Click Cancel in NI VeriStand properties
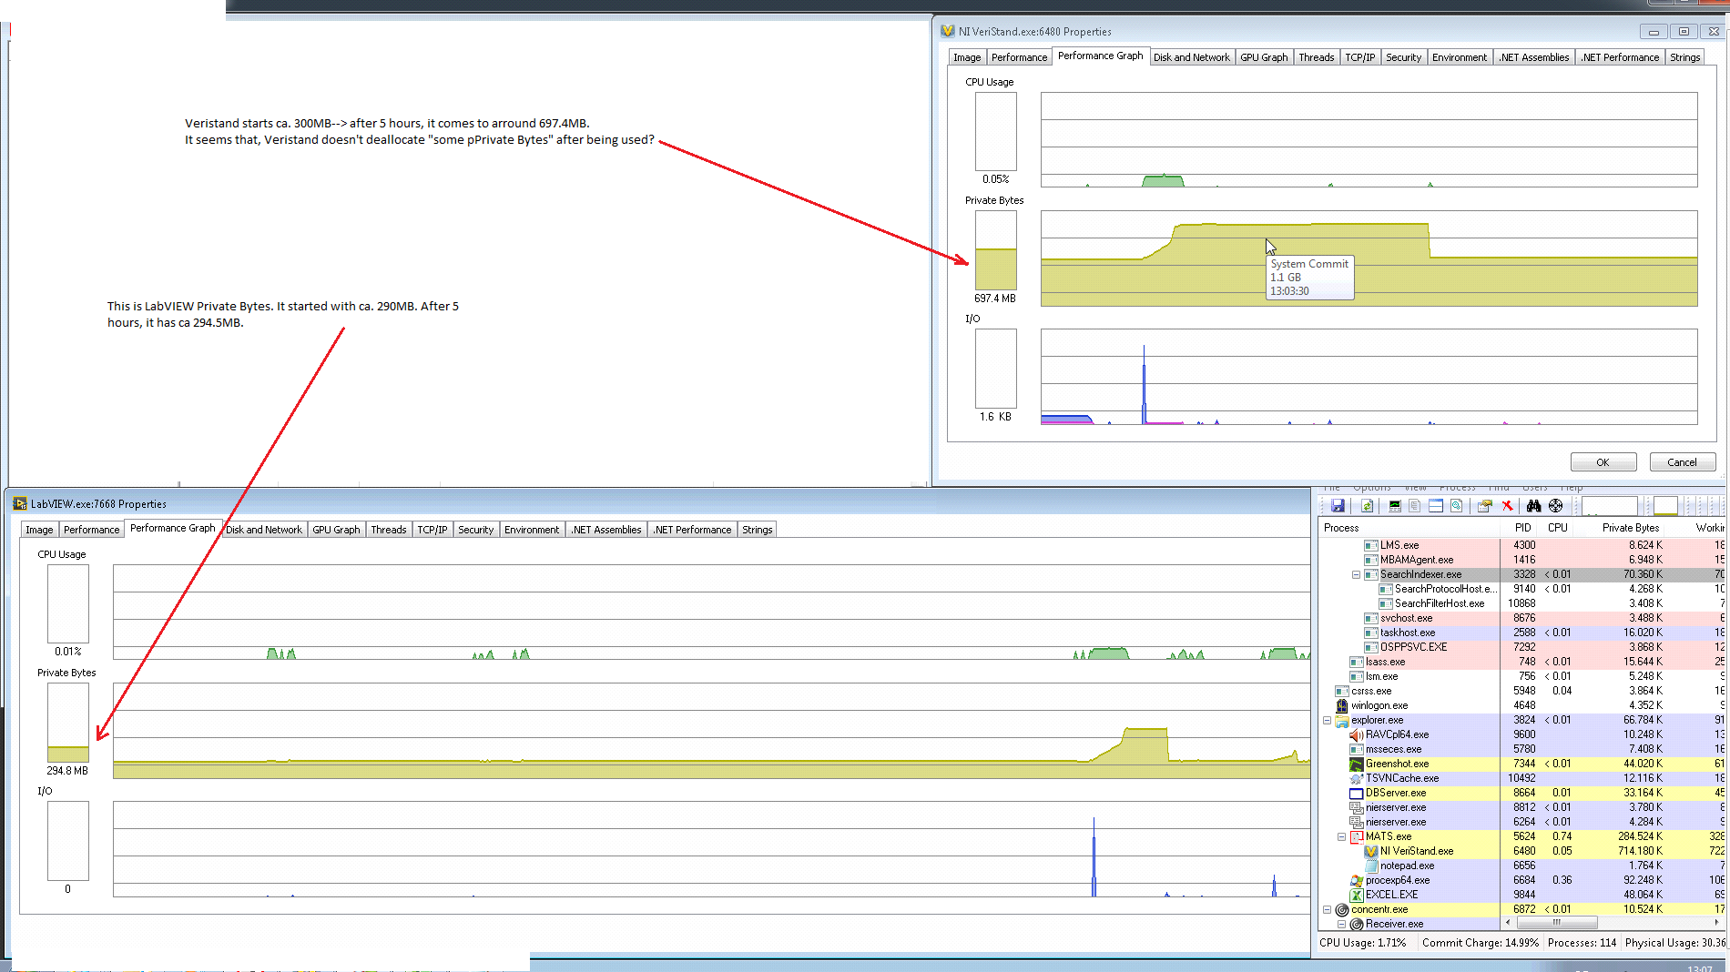Image resolution: width=1730 pixels, height=972 pixels. pos(1682,462)
